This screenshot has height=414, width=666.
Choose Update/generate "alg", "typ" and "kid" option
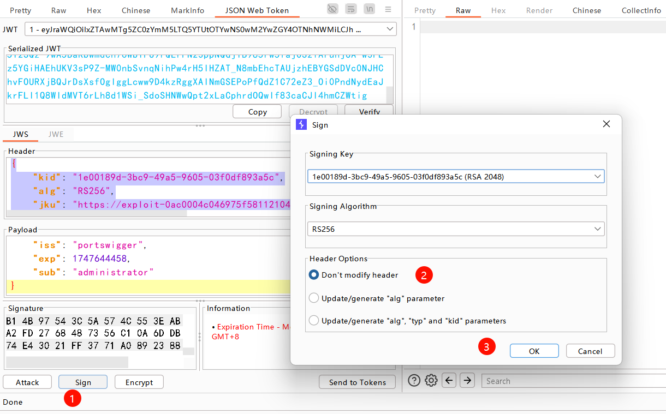coord(314,321)
